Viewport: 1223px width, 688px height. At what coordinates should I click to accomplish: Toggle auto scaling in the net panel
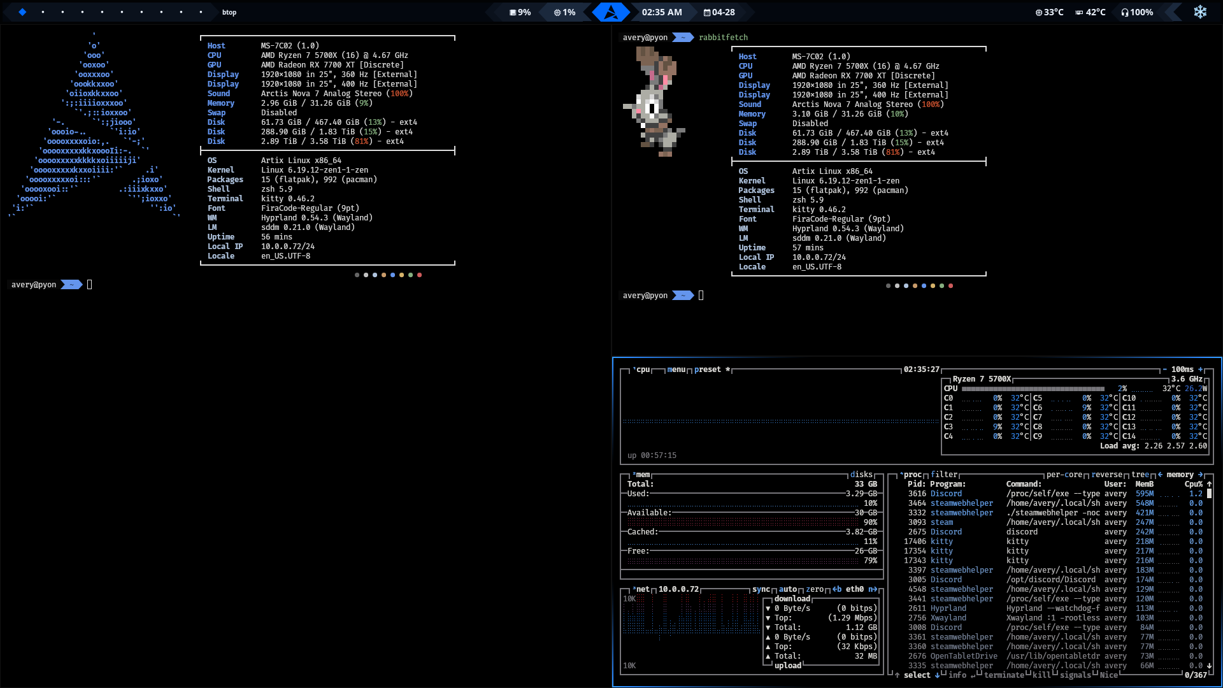click(x=788, y=589)
